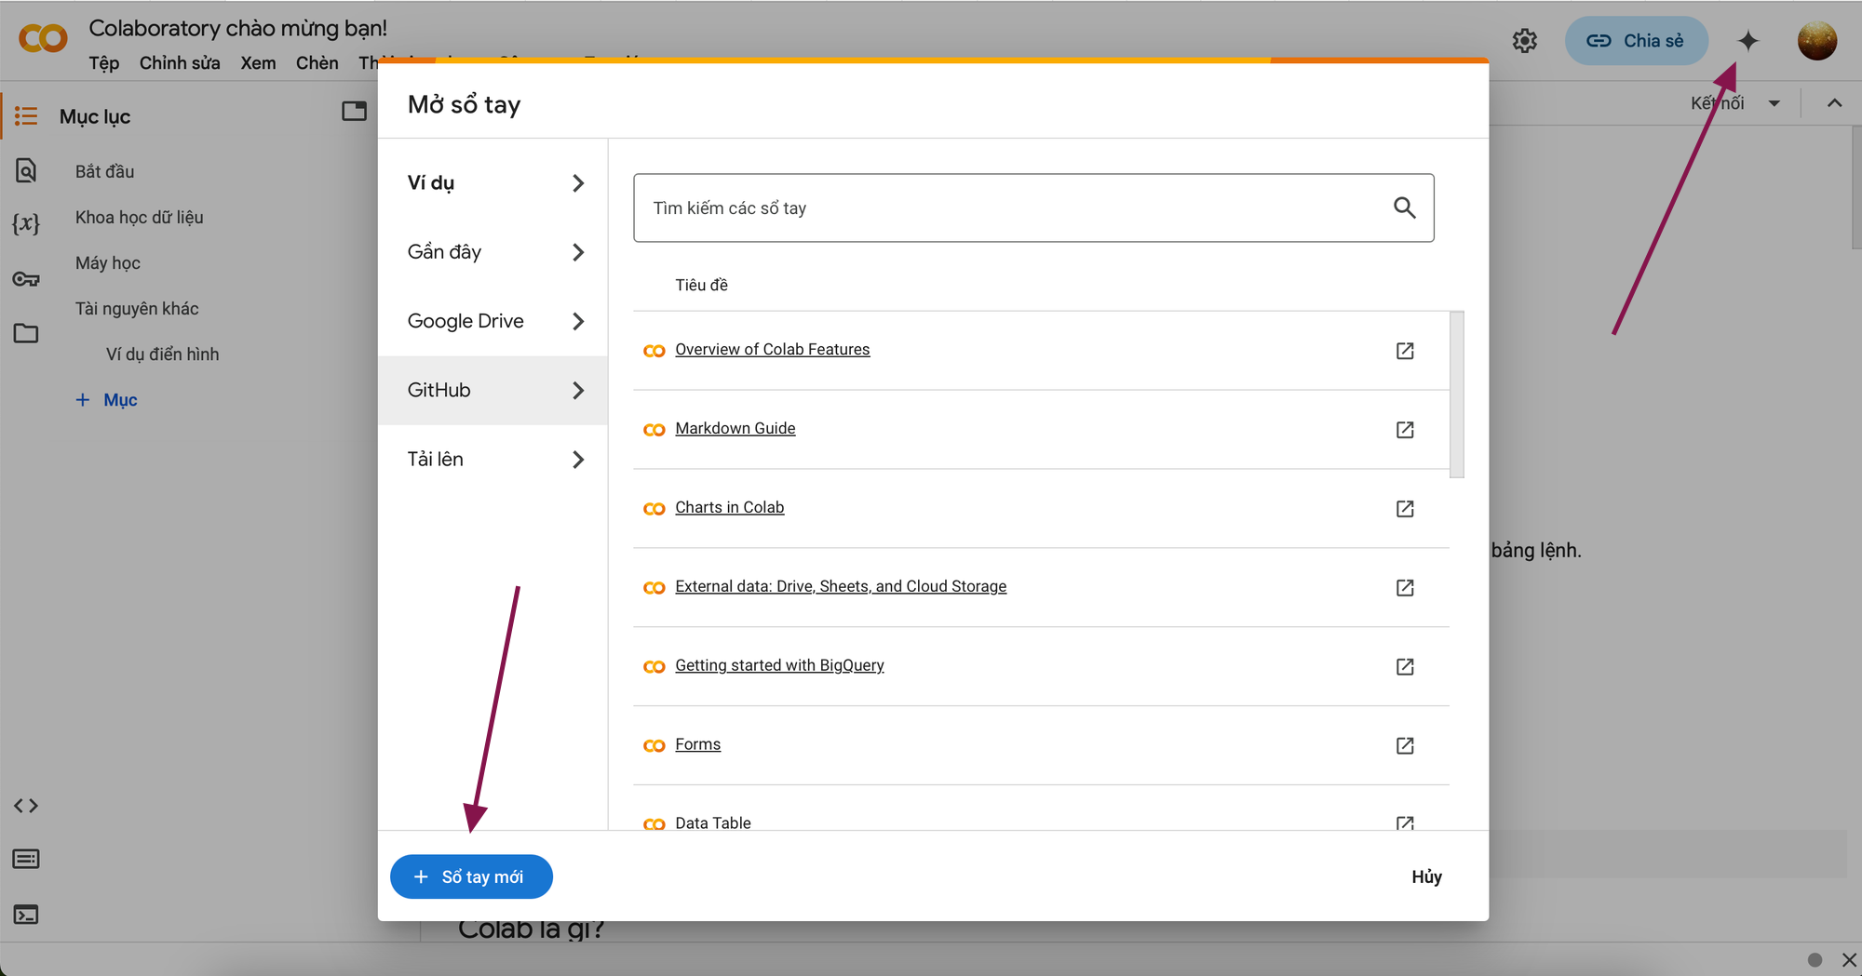Click the Tiêu đề column header
Image resolution: width=1862 pixels, height=976 pixels.
701,285
